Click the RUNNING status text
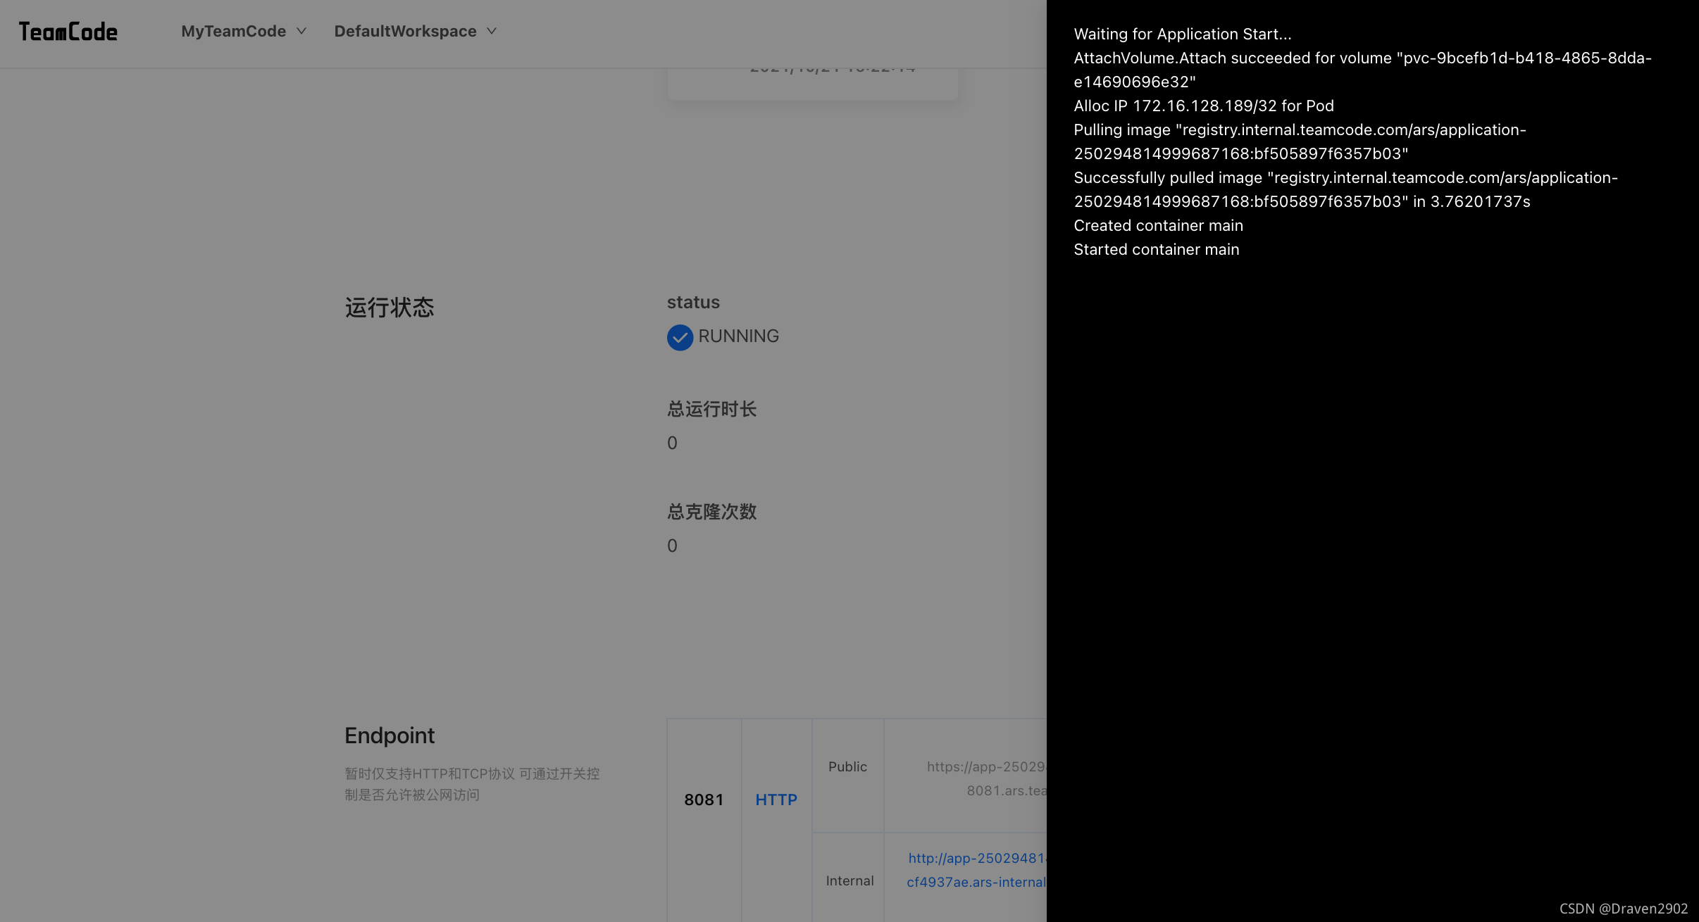This screenshot has height=922, width=1699. (738, 336)
